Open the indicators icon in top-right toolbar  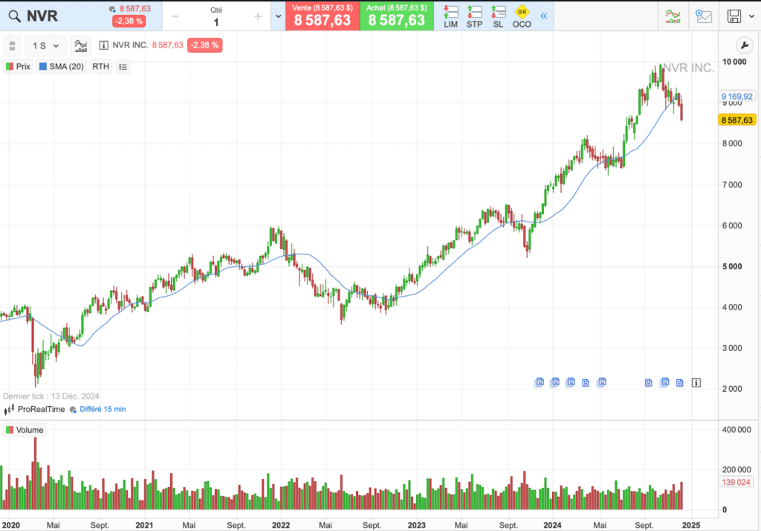673,16
